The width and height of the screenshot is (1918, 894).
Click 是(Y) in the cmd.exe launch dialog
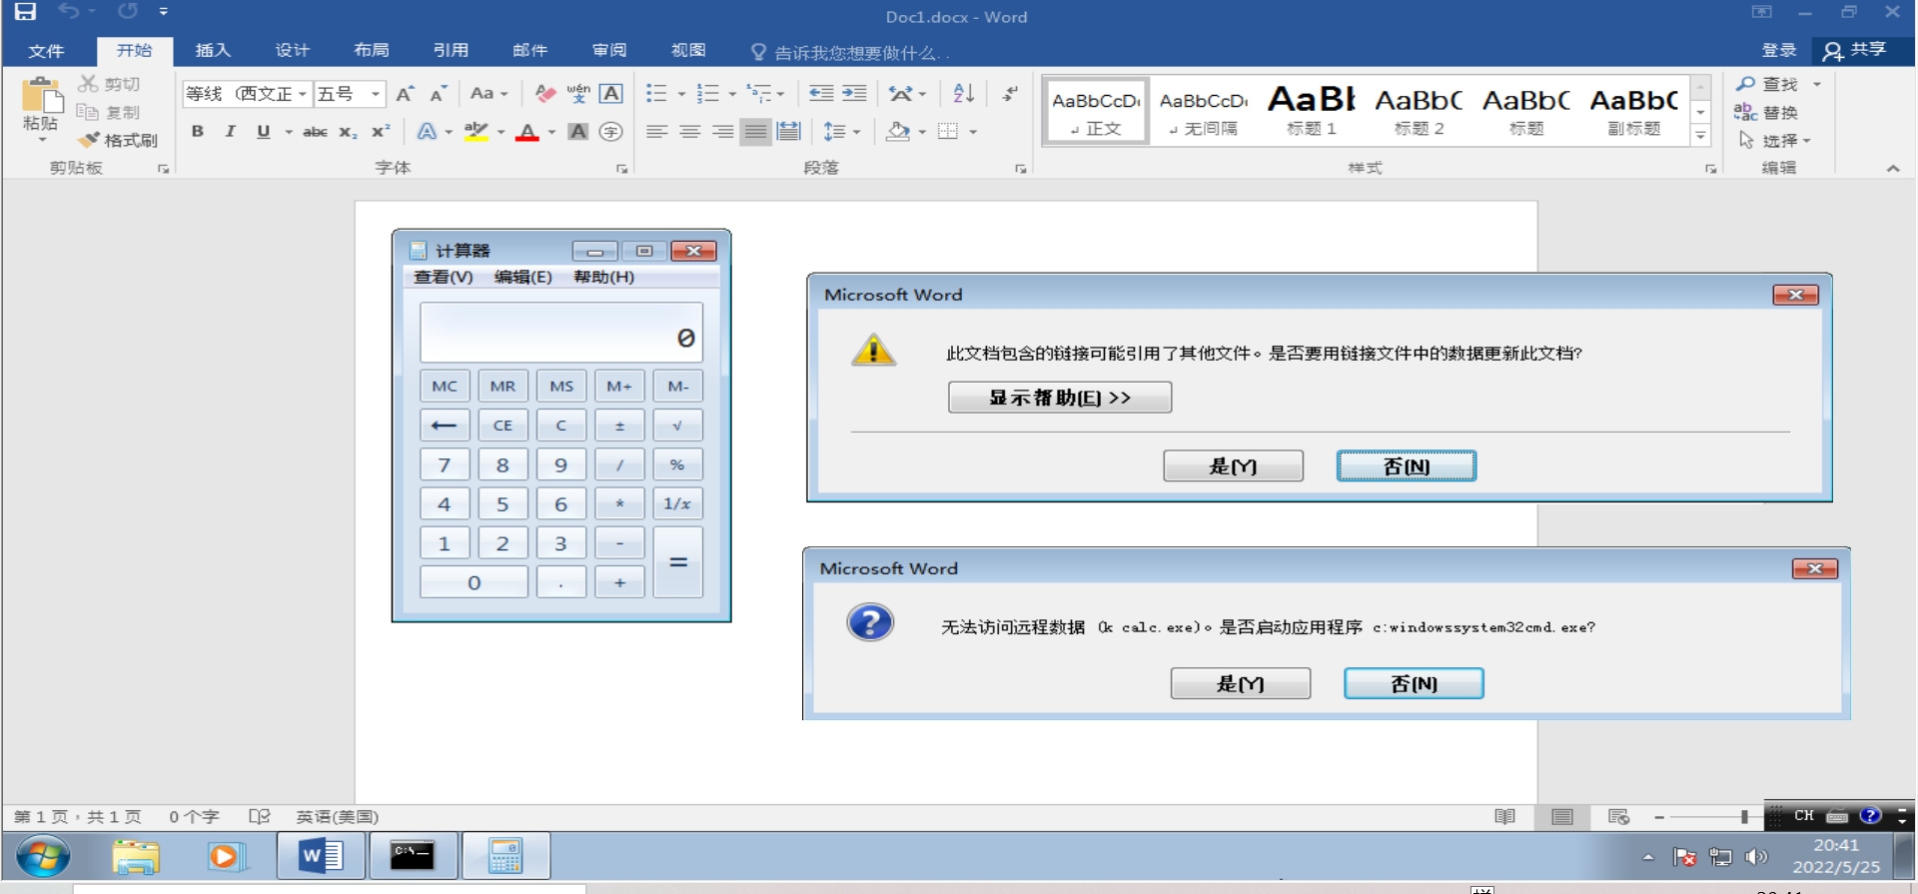pos(1241,683)
